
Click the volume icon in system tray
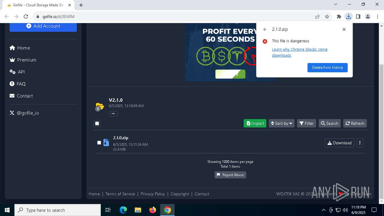[345, 210]
